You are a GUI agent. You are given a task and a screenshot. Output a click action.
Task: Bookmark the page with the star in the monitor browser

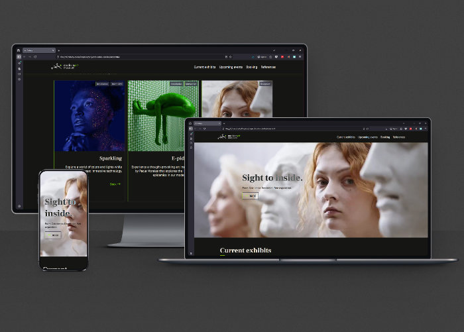[231, 57]
